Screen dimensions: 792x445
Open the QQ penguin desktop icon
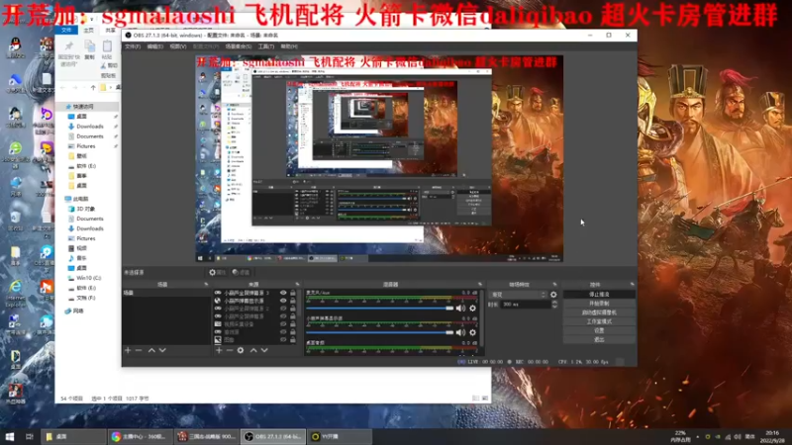tap(15, 48)
